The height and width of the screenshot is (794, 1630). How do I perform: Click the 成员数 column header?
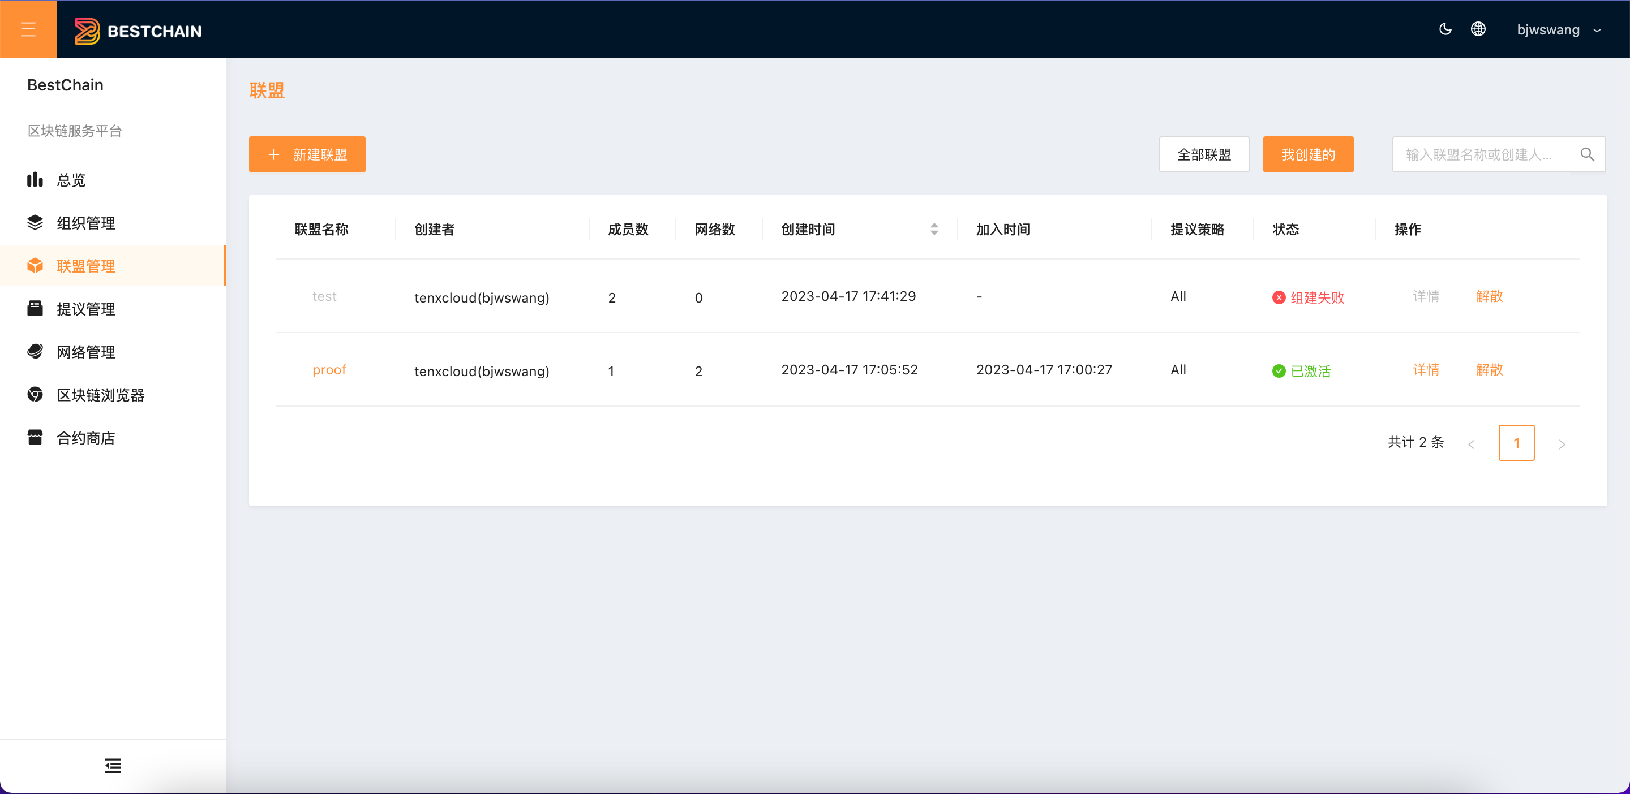[x=628, y=229]
